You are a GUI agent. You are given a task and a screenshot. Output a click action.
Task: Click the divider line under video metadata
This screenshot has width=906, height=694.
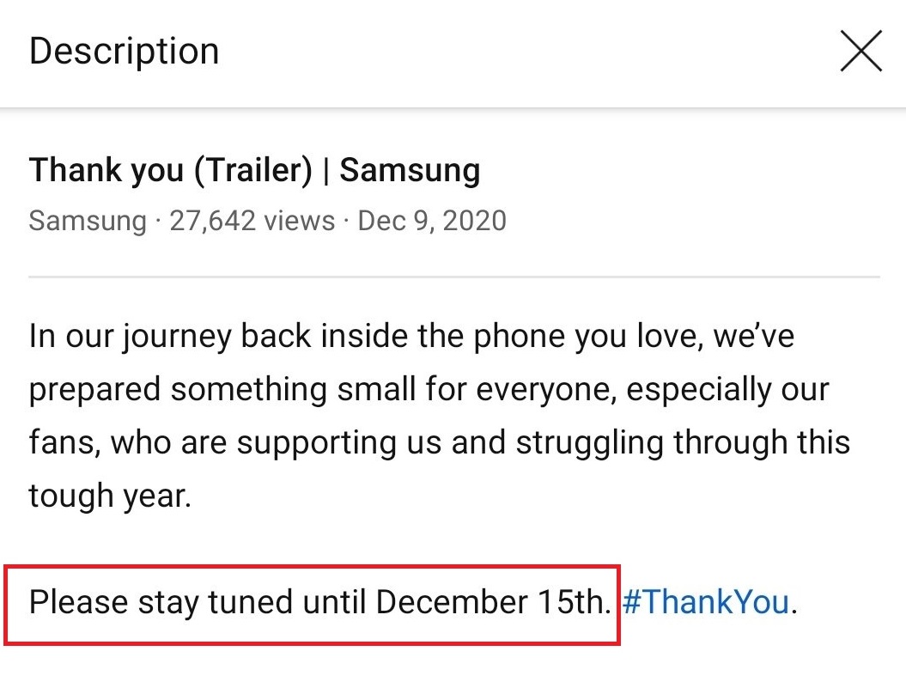[453, 277]
